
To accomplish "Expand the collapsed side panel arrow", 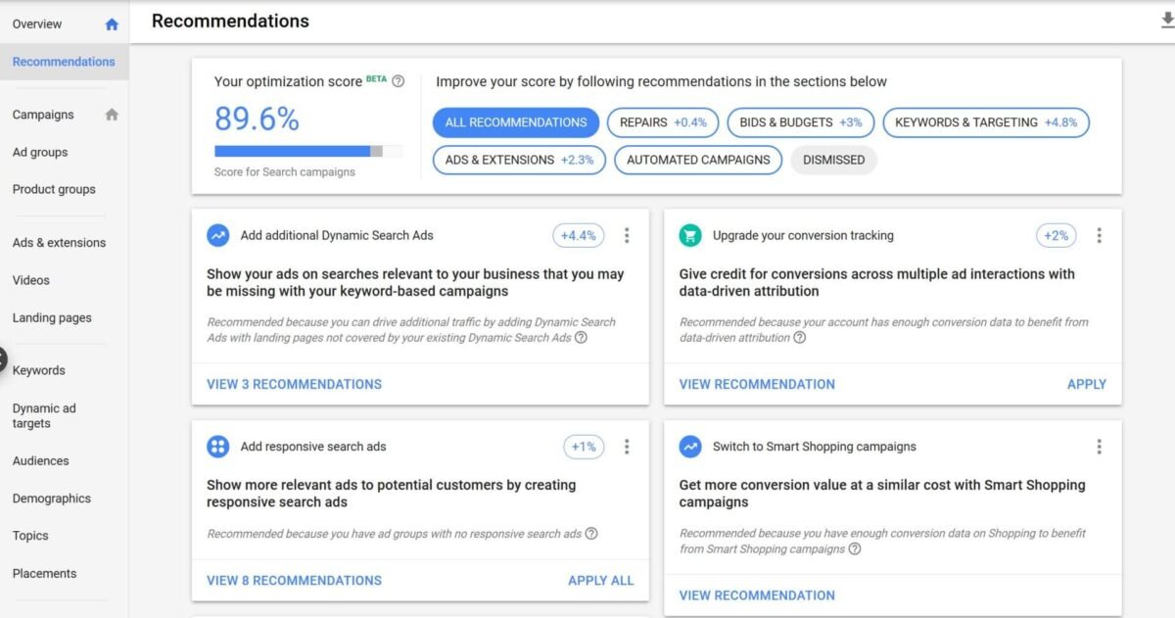I will (x=2, y=358).
